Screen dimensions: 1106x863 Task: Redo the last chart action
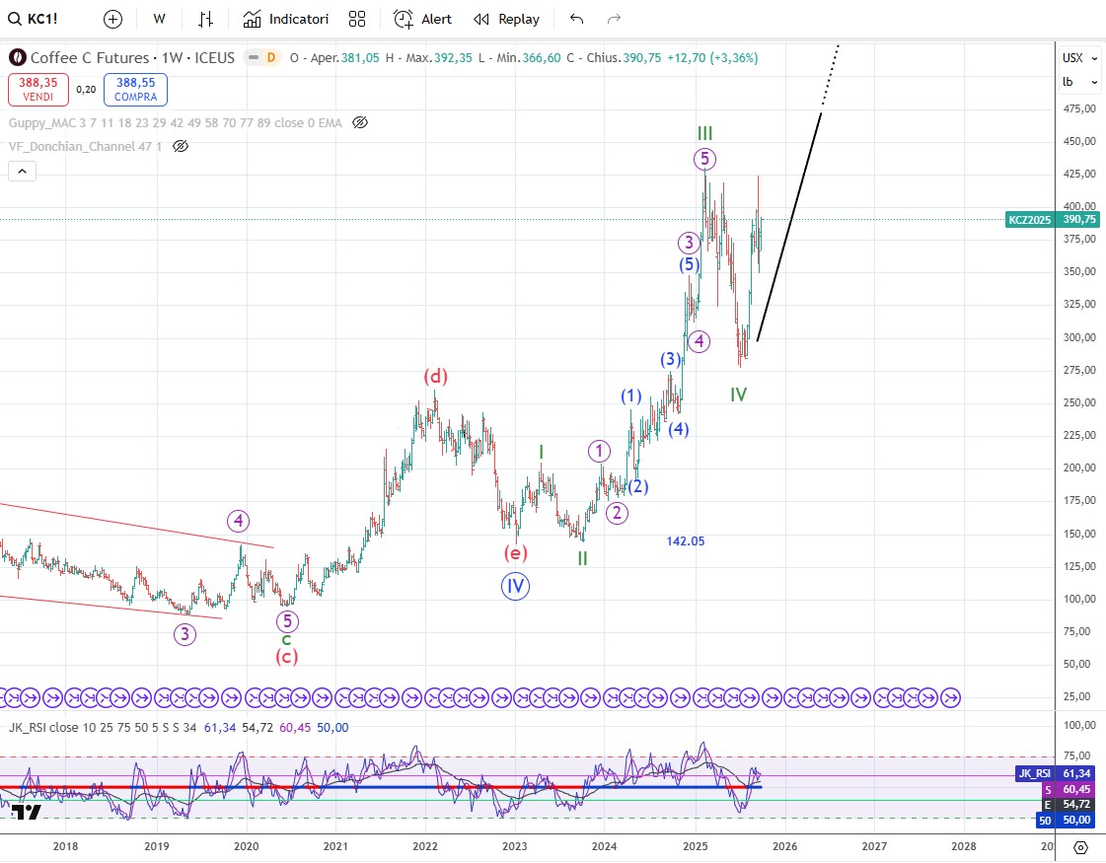614,19
